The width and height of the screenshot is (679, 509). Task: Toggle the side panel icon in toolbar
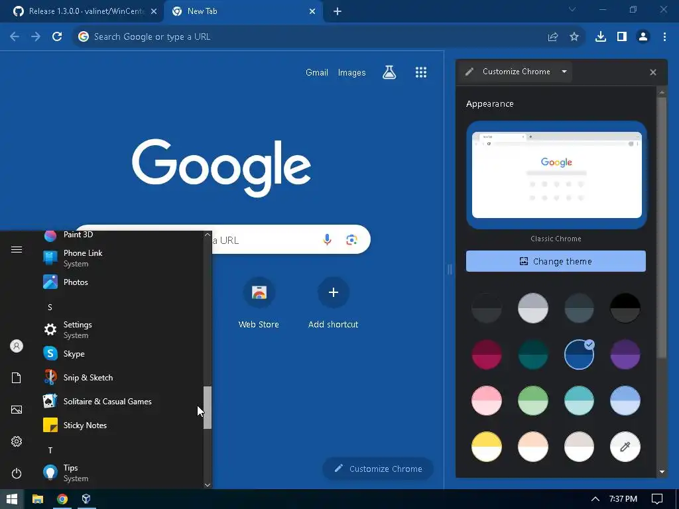[x=622, y=37]
